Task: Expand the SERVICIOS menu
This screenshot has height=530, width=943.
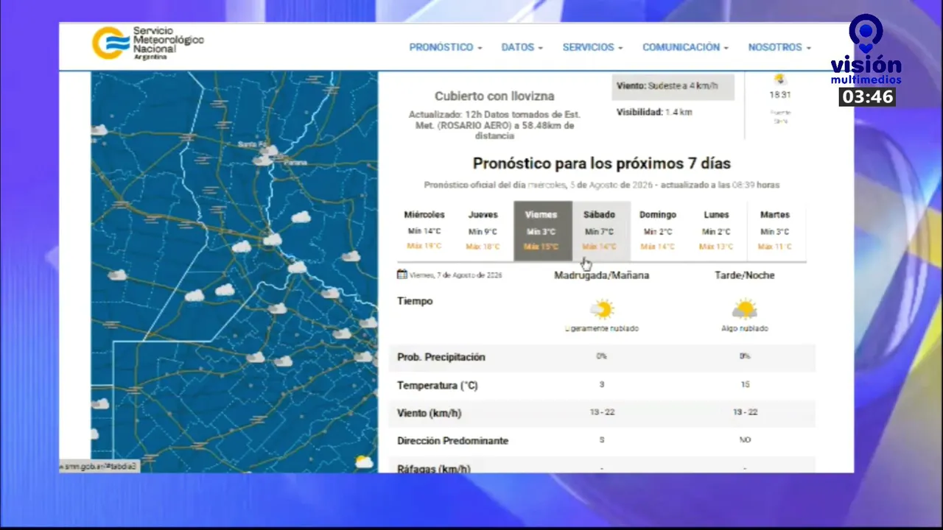Action: coord(592,47)
